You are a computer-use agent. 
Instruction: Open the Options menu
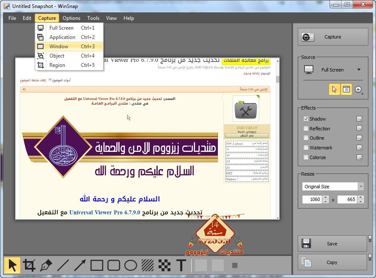point(71,18)
